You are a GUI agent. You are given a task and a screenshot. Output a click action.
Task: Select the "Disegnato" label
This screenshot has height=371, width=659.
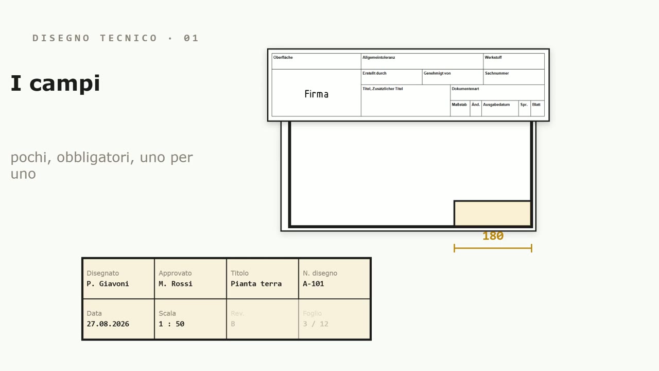[x=102, y=273]
